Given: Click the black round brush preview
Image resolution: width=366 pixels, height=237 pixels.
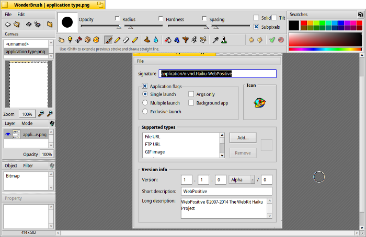Looking at the screenshot, I should tap(67, 22).
